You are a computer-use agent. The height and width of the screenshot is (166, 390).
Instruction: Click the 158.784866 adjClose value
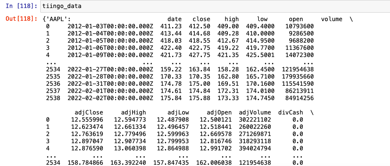click(85, 163)
